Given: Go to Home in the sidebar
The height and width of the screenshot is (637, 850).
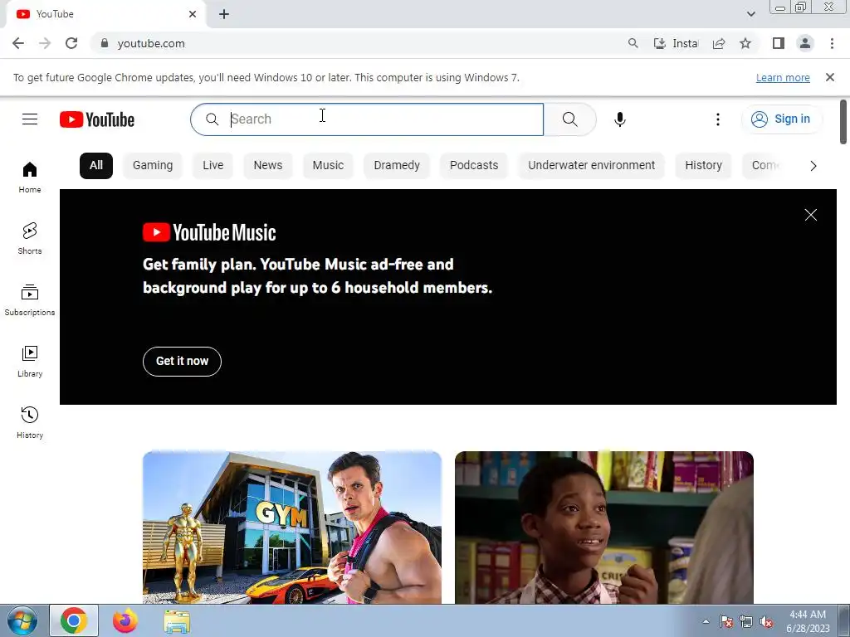Looking at the screenshot, I should 30,177.
